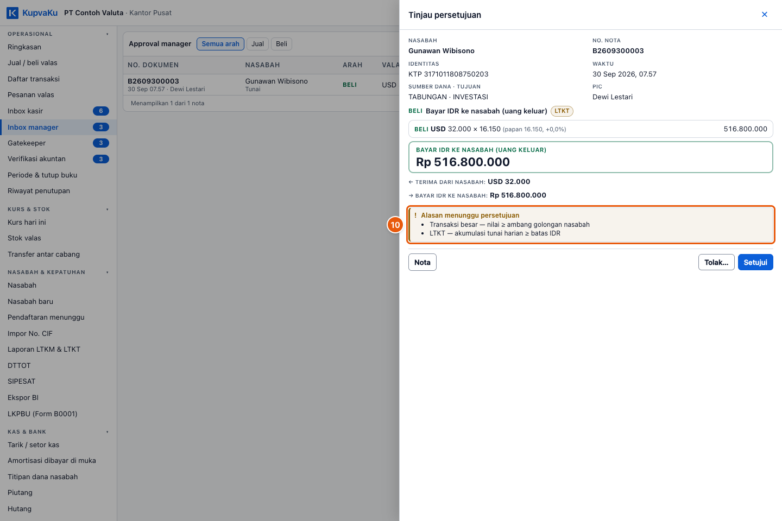Click the BELI USD 32.000 rate line
The width and height of the screenshot is (782, 521).
pos(591,129)
